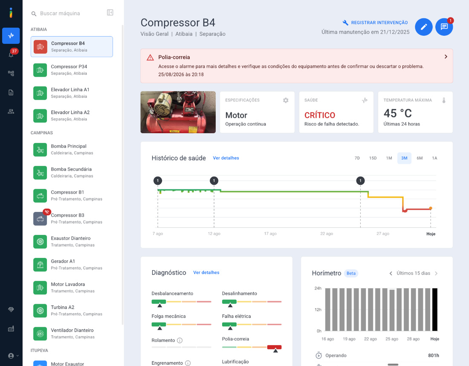The image size is (469, 366).
Task: Go to next Horímetro period
Action: [436, 274]
